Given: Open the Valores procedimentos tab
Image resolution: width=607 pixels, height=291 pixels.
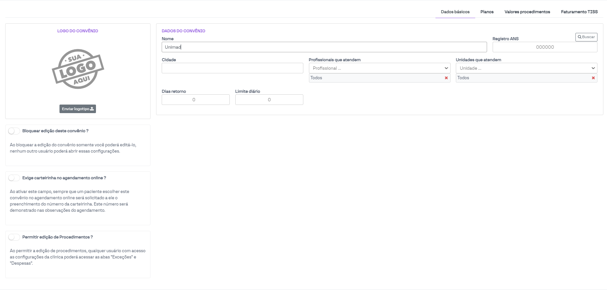Looking at the screenshot, I should click(x=527, y=12).
